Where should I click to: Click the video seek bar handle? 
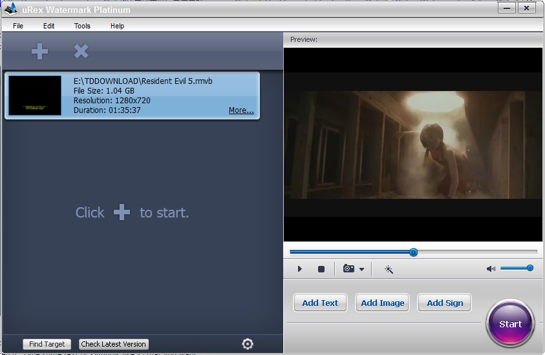tap(413, 252)
